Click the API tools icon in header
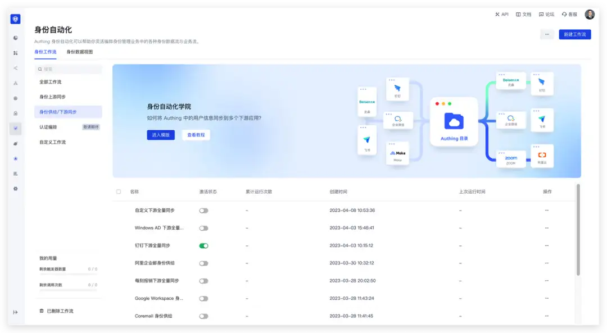607x333 pixels. tap(497, 14)
